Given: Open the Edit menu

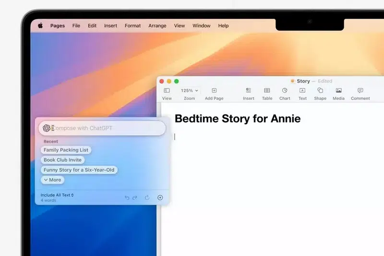Looking at the screenshot, I should coord(92,26).
